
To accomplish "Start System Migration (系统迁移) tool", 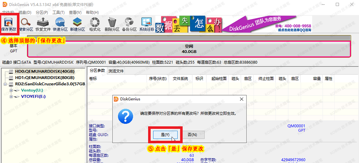I will point(147,24).
